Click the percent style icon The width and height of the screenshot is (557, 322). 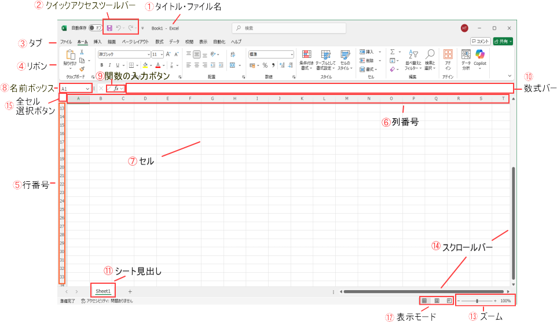(x=265, y=65)
